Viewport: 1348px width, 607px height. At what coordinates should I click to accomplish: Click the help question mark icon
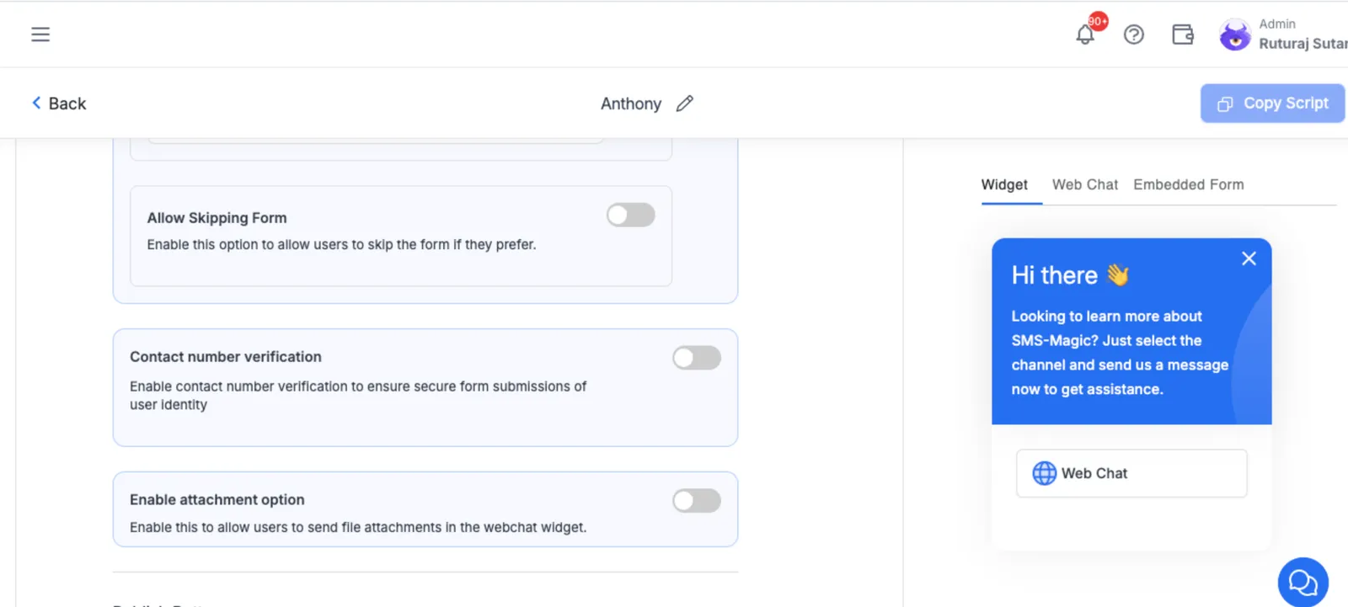pyautogui.click(x=1134, y=35)
